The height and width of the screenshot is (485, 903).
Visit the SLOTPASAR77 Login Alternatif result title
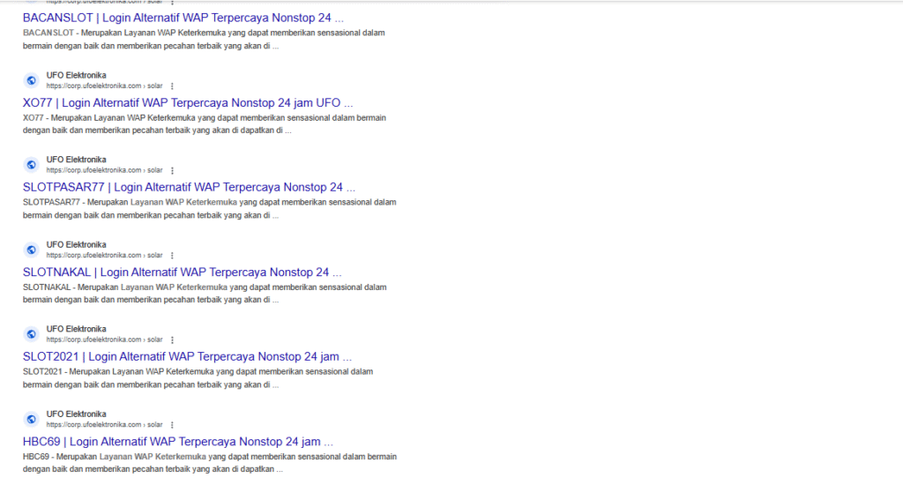[x=189, y=187]
